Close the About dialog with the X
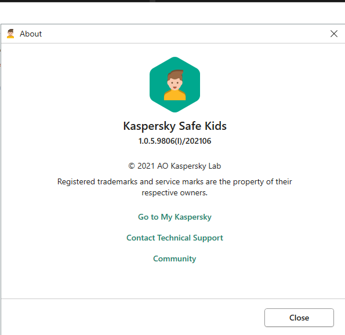 point(334,34)
